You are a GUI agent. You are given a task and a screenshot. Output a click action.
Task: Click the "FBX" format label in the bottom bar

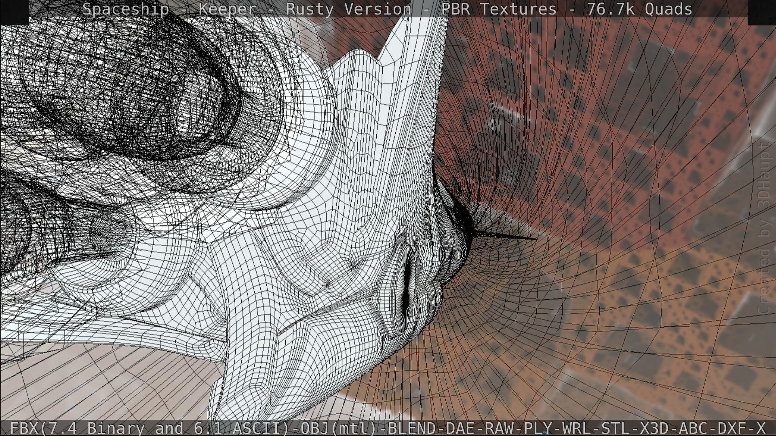24,428
